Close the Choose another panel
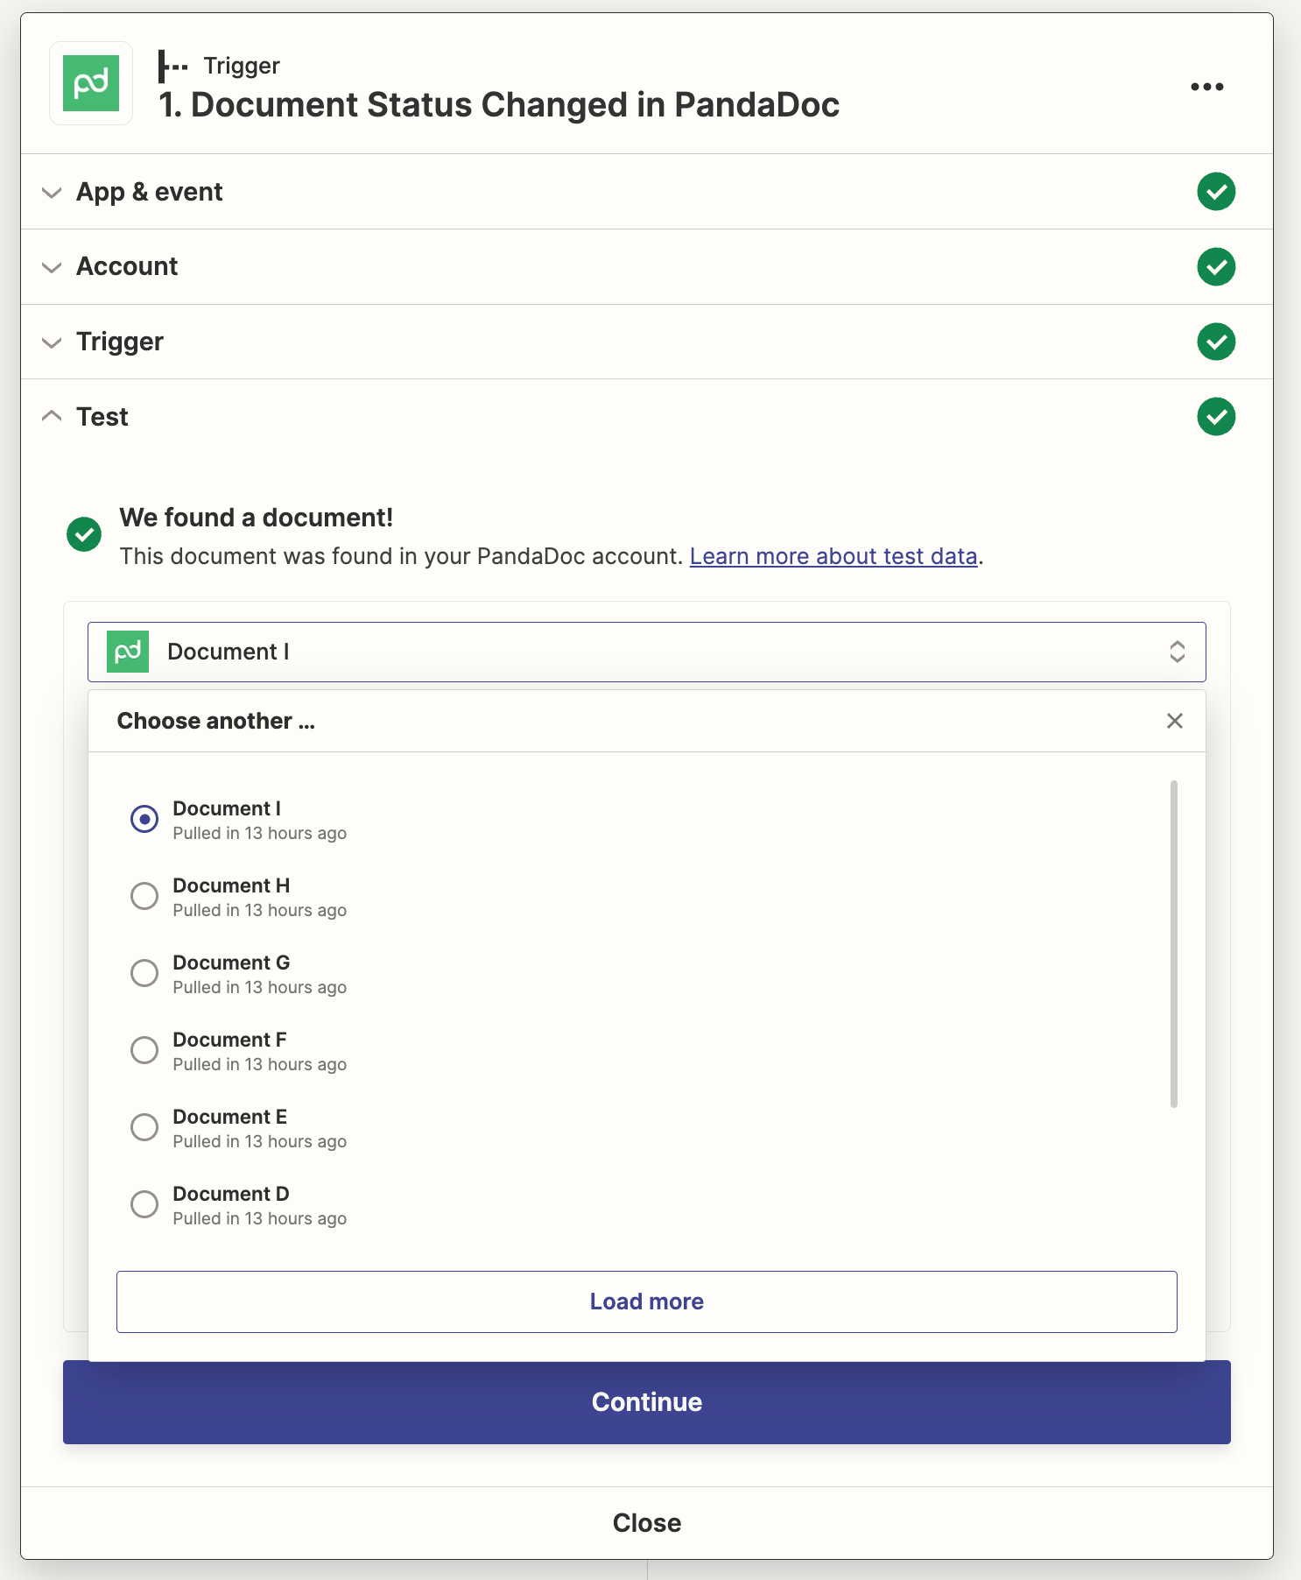The image size is (1301, 1580). (1175, 721)
